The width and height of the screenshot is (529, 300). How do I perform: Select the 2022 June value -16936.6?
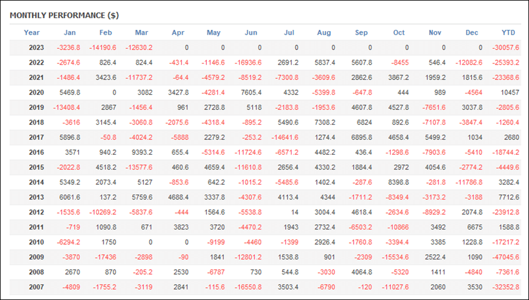(248, 62)
